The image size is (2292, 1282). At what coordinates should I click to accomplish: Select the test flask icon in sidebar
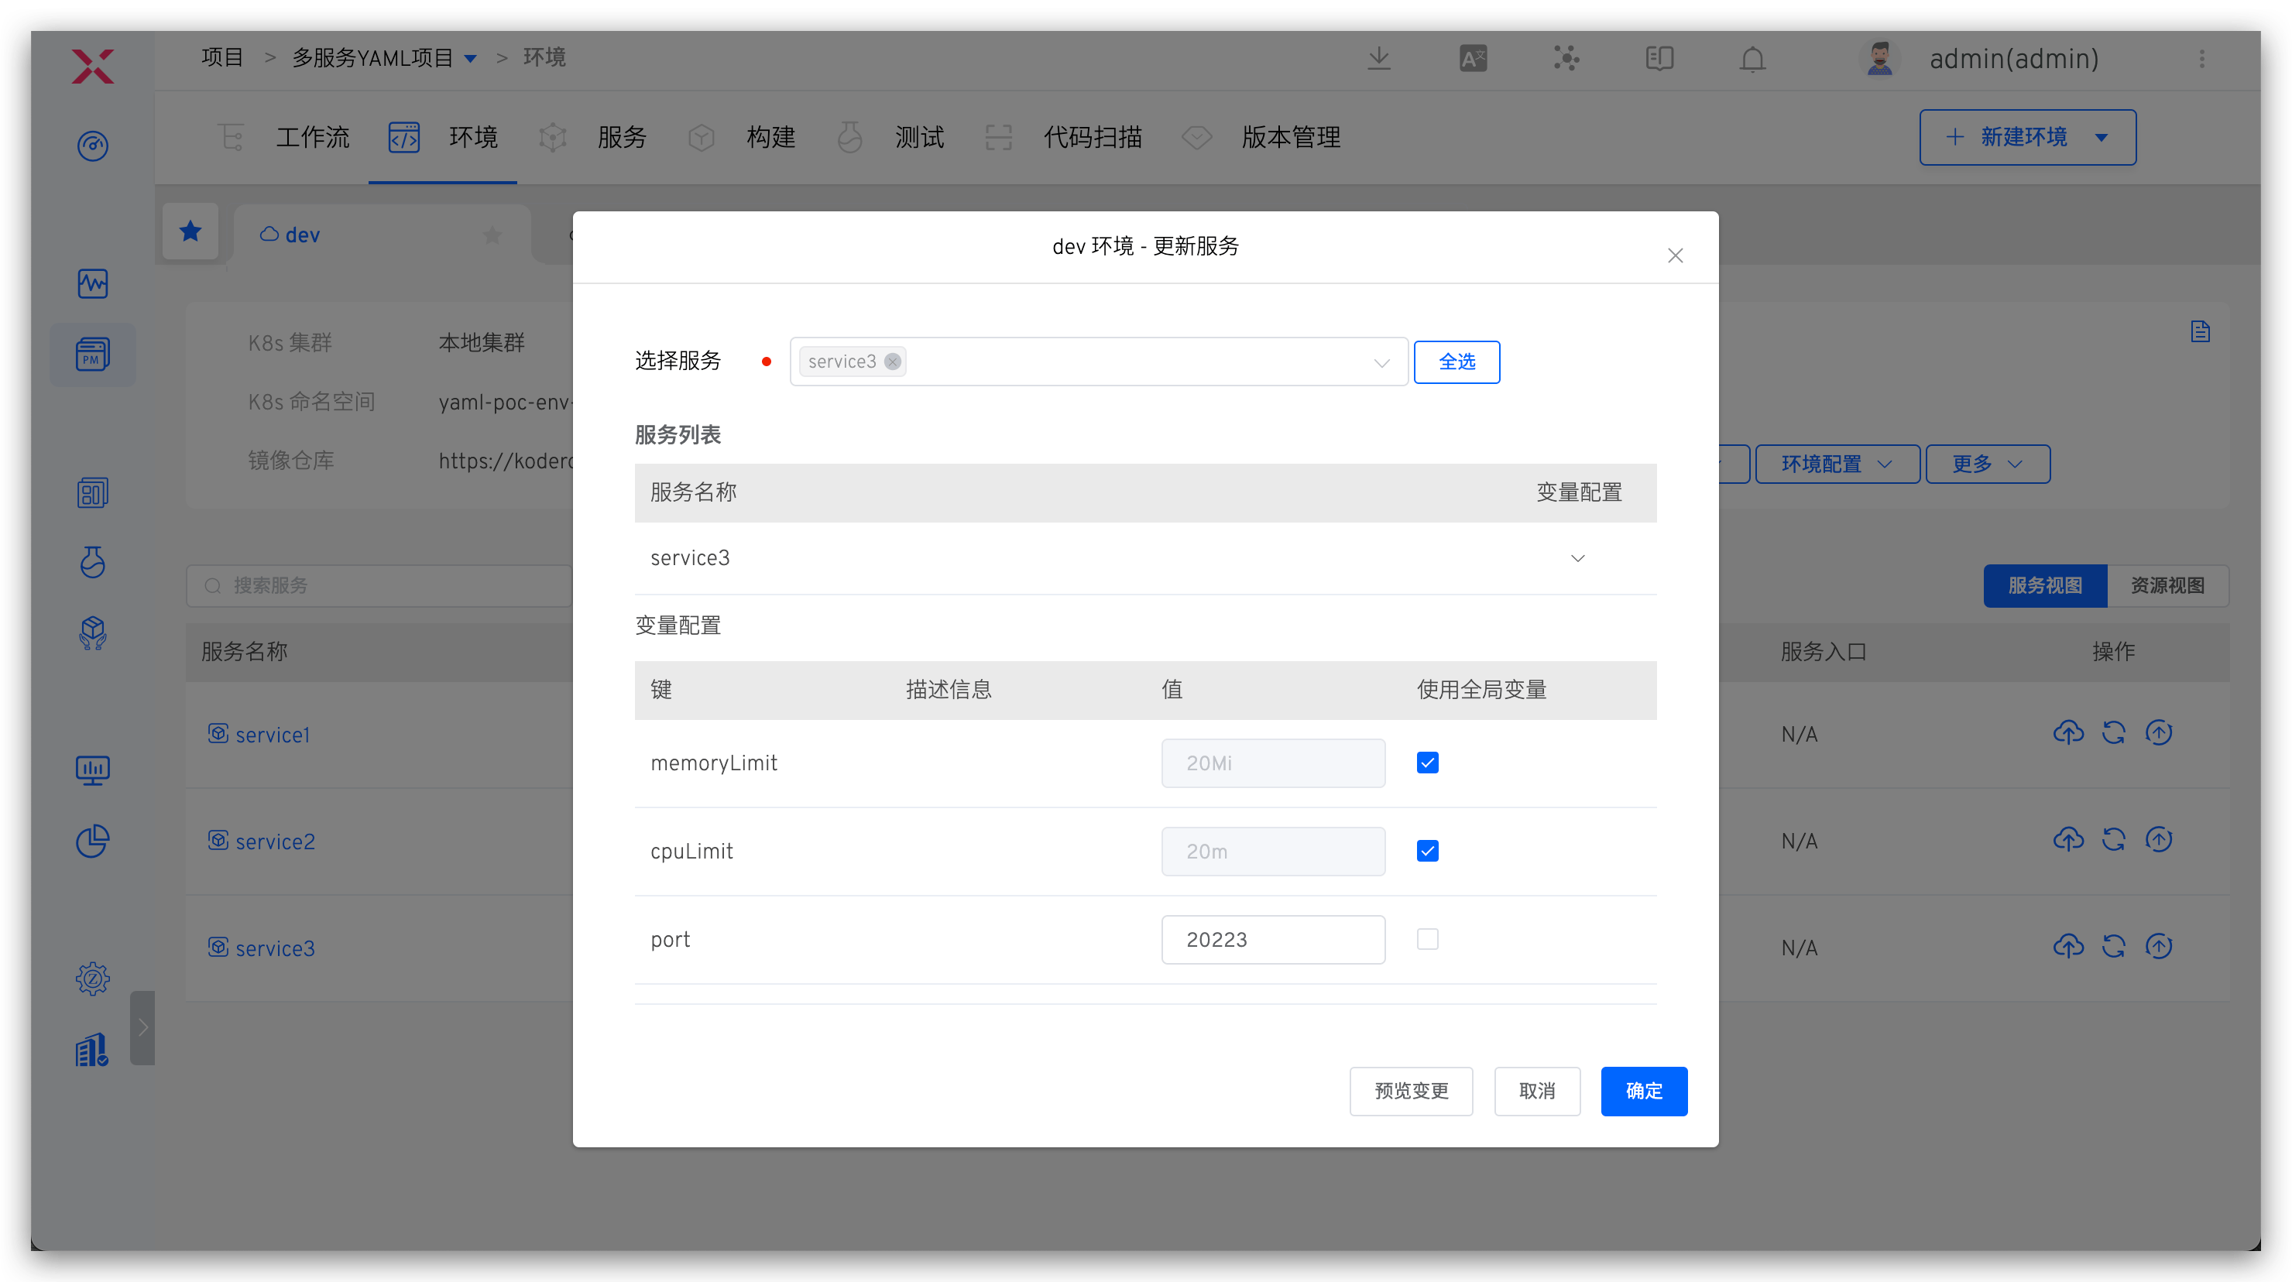tap(93, 562)
